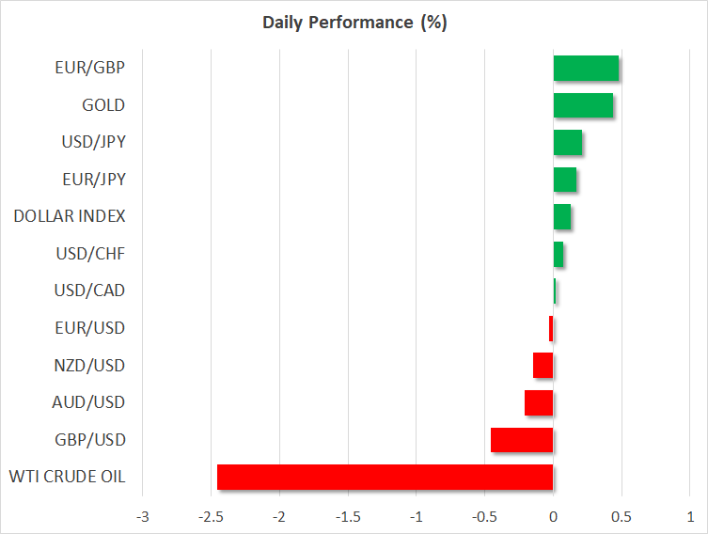Click the 0.5 axis tick label
The image size is (708, 534).
tap(621, 517)
